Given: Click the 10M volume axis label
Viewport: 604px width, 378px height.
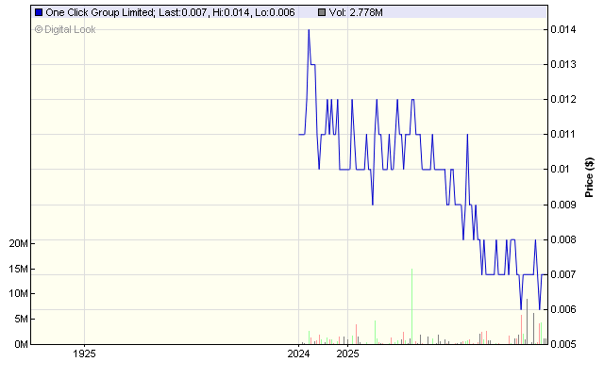Looking at the screenshot, I should pos(19,294).
